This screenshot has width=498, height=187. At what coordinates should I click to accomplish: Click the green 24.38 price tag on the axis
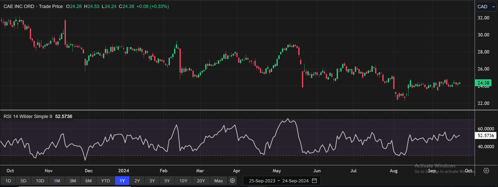coord(483,84)
